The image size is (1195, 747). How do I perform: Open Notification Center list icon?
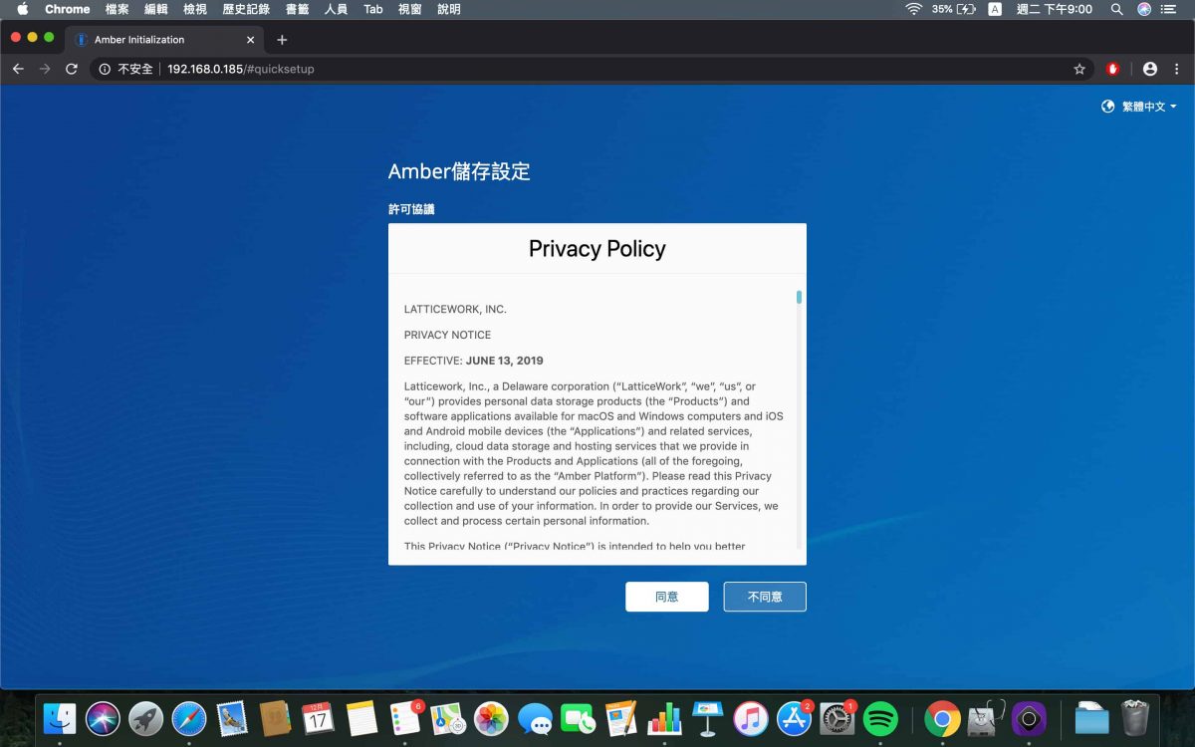click(x=1170, y=9)
